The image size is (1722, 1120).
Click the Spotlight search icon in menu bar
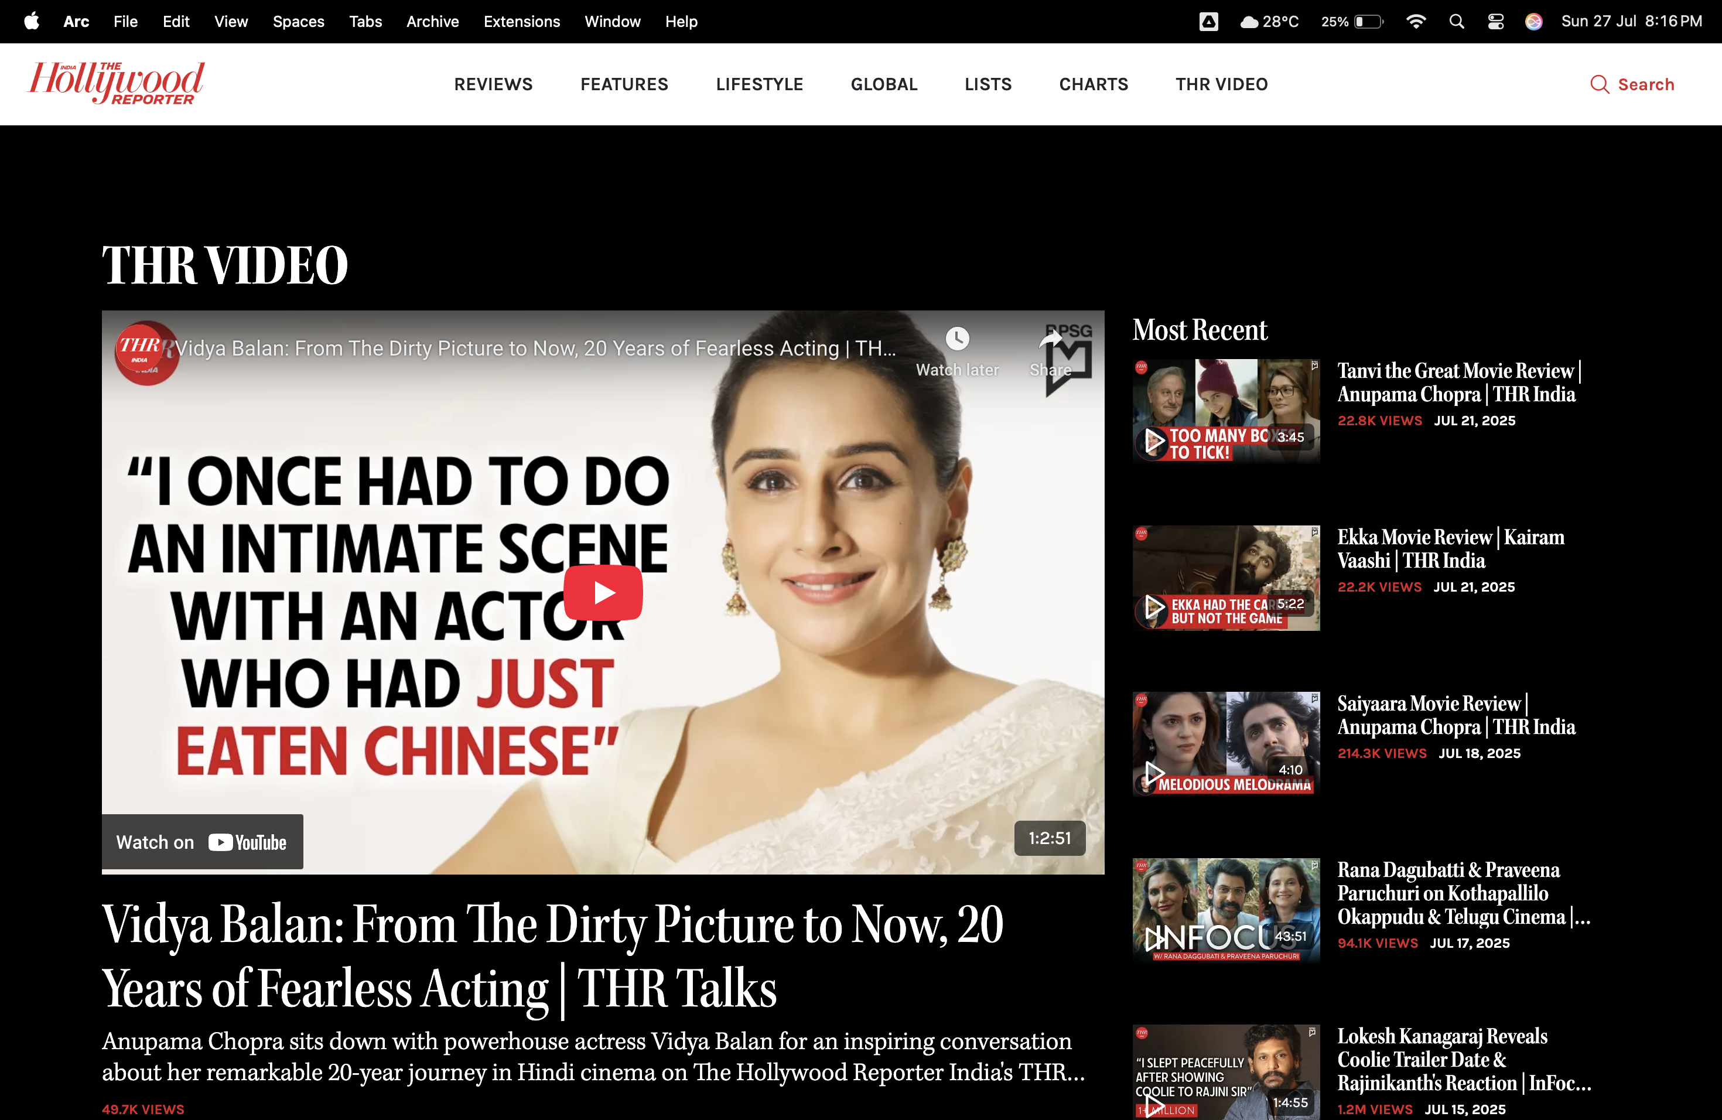(x=1457, y=22)
